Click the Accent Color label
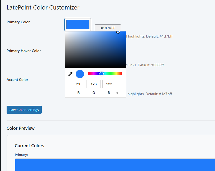Screen dimensions: 215x171 click(x=17, y=80)
